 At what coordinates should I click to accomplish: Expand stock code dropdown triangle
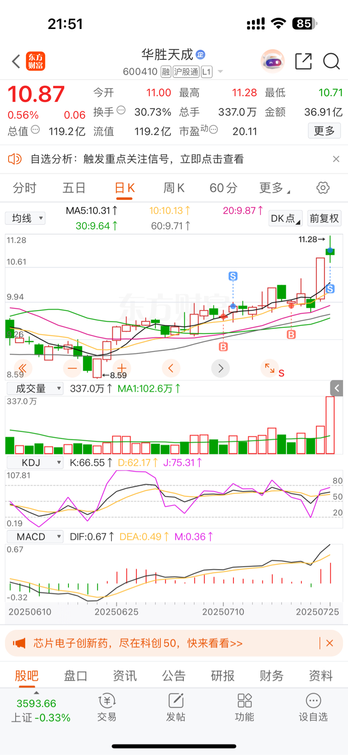pyautogui.click(x=220, y=72)
